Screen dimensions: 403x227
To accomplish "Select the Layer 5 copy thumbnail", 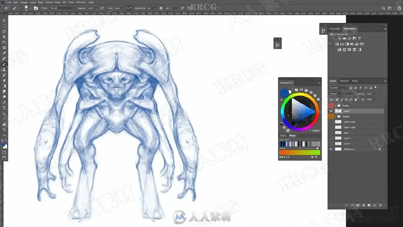I will point(338,127).
